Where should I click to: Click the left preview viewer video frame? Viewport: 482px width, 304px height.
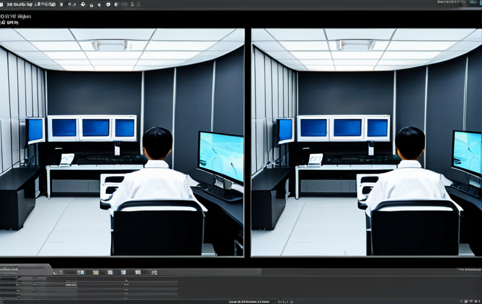[x=122, y=142]
